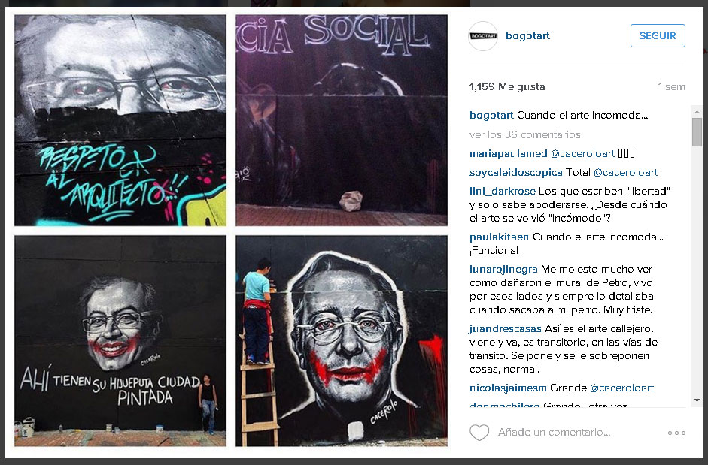This screenshot has height=465, width=708.
Task: Click the 'Respeto al arquitecto' mural photo
Action: click(x=120, y=120)
